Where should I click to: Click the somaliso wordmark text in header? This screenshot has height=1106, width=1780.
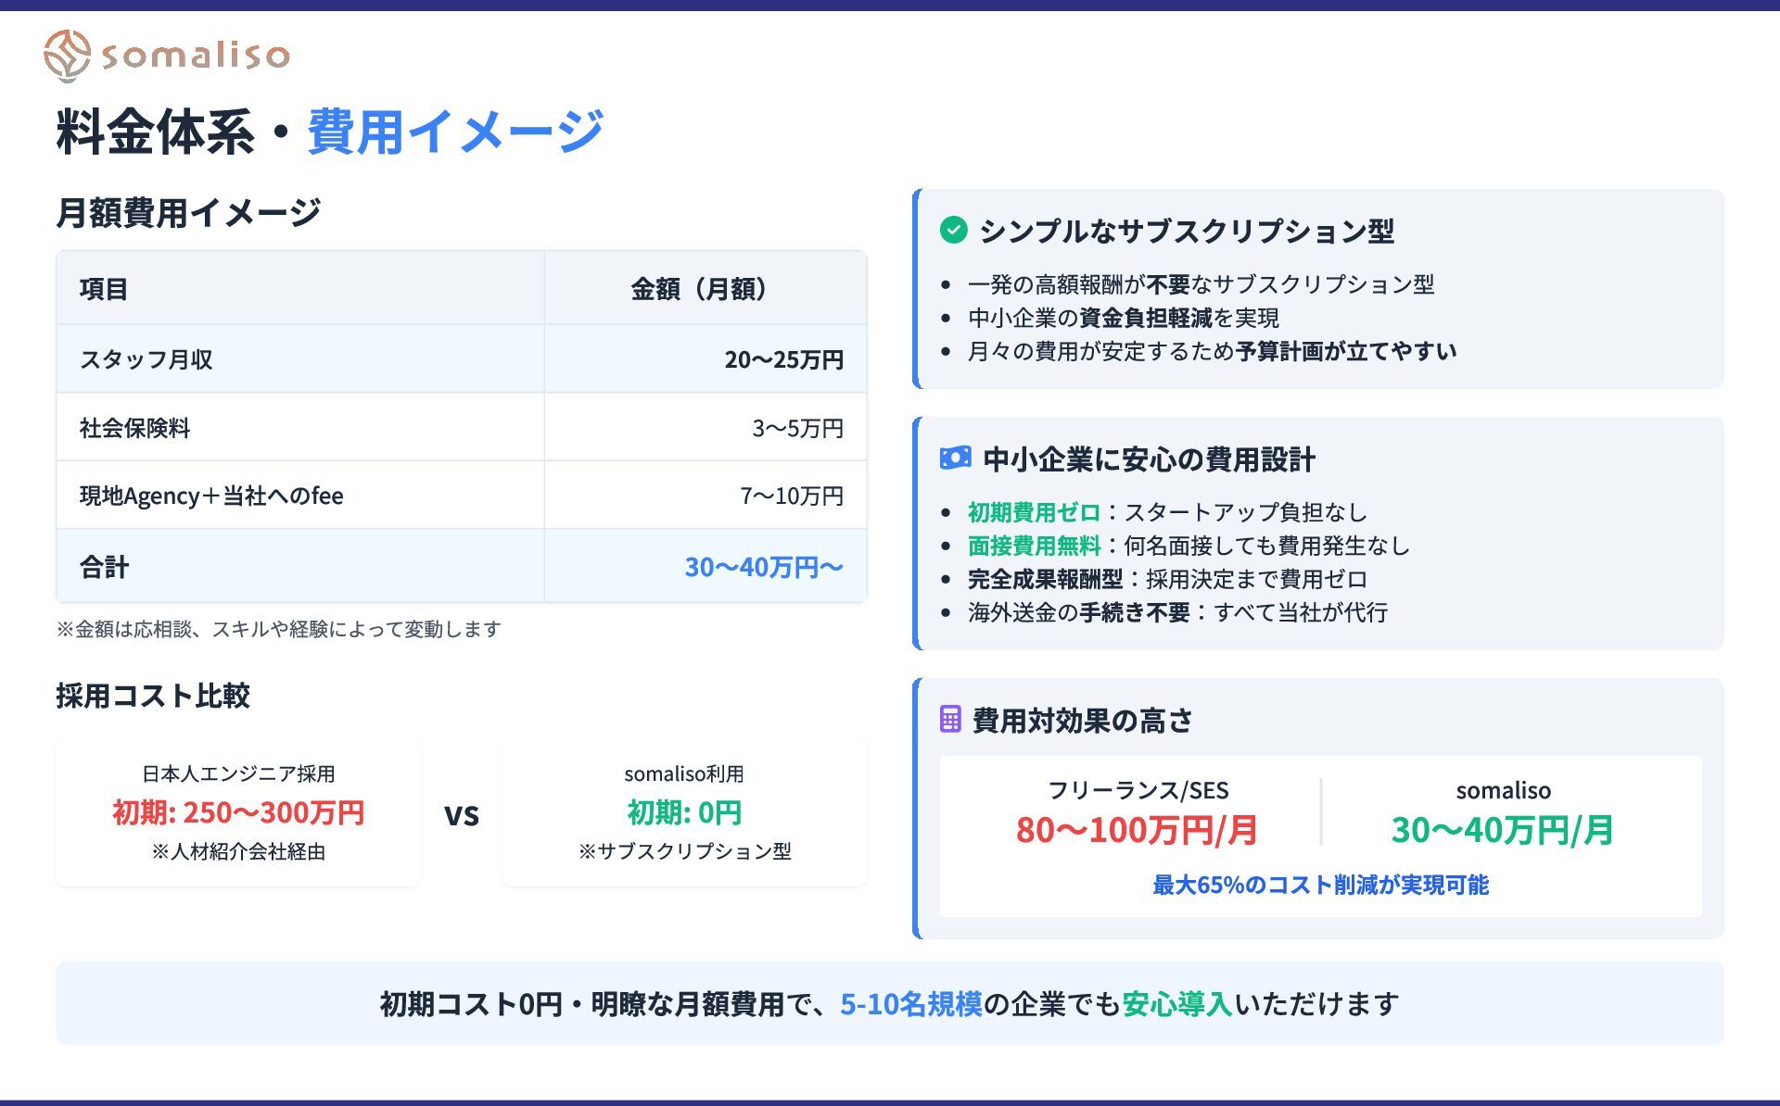pyautogui.click(x=195, y=56)
